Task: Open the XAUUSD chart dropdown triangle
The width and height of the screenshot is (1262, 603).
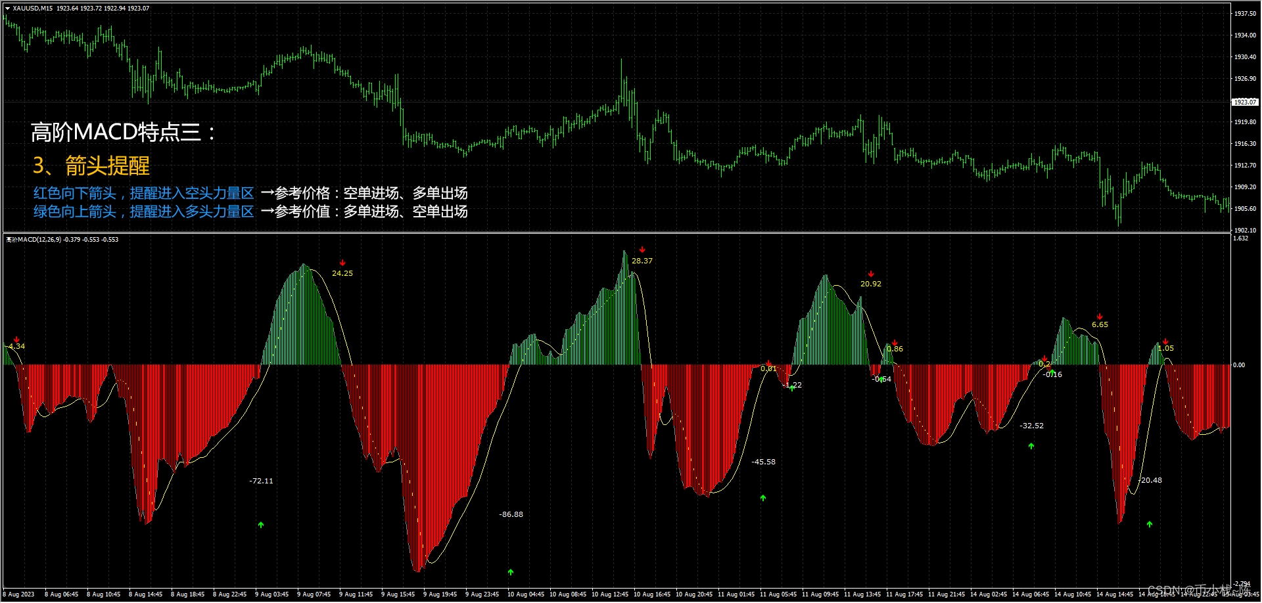Action: (x=7, y=8)
